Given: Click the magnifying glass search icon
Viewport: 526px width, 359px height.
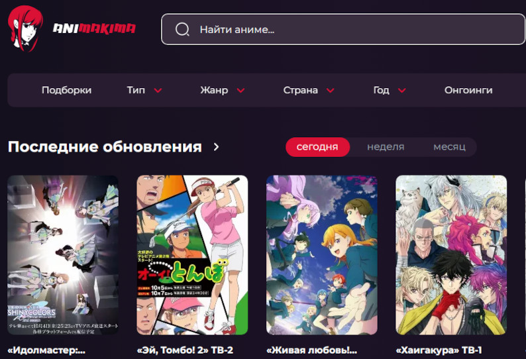Looking at the screenshot, I should pyautogui.click(x=182, y=30).
